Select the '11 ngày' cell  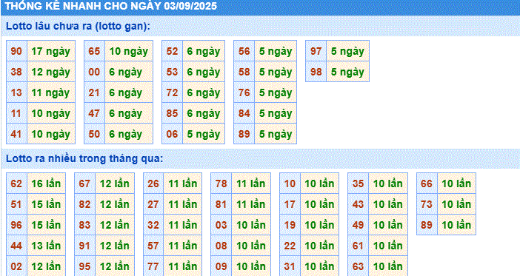50,92
